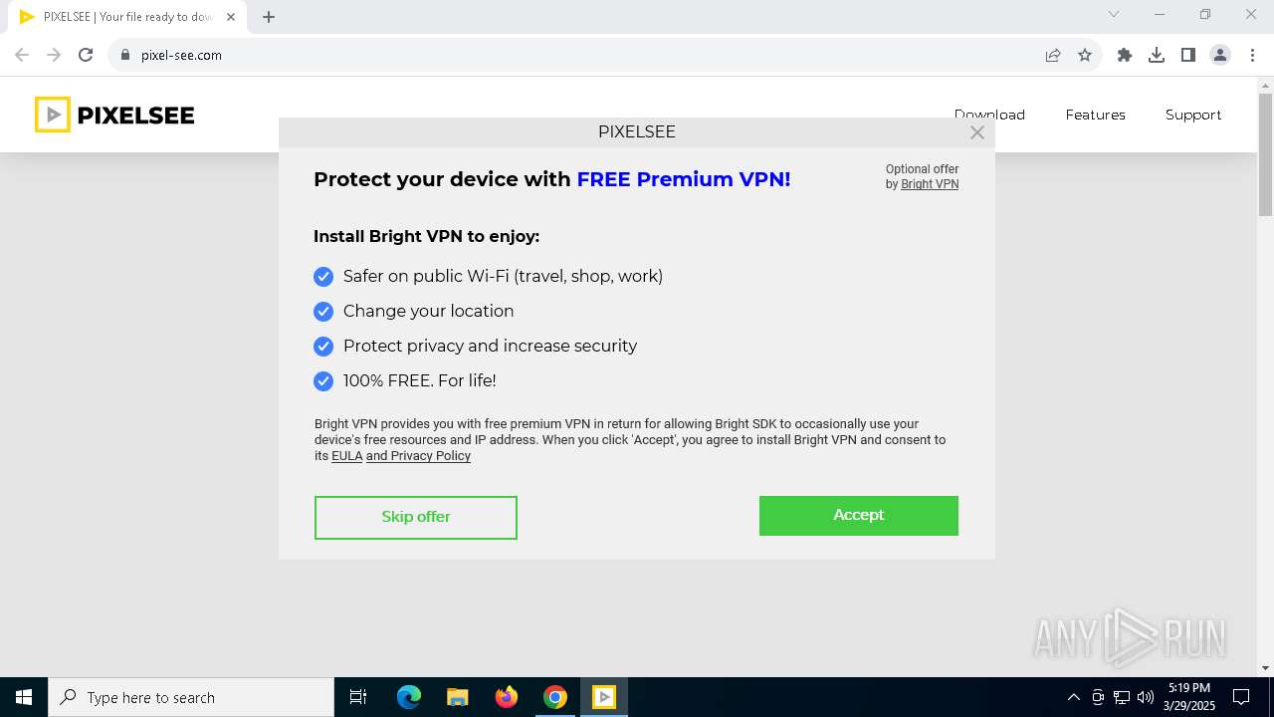This screenshot has height=717, width=1274.
Task: Accept the Bright VPN offer
Action: 858,516
